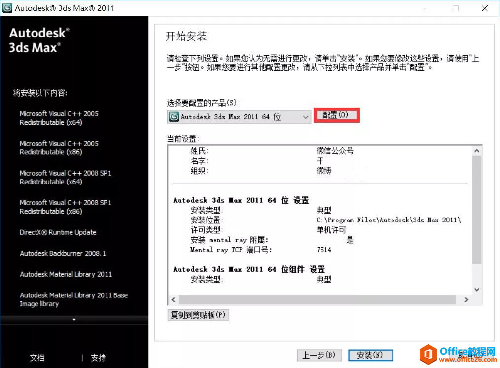Click the 复制到剪贴板(P) button
500x368 pixels.
tap(198, 315)
